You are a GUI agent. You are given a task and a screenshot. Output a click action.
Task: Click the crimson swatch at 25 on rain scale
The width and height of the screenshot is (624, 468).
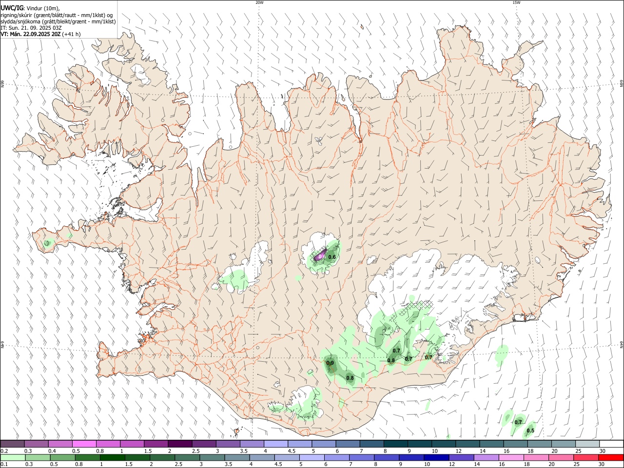click(x=585, y=458)
